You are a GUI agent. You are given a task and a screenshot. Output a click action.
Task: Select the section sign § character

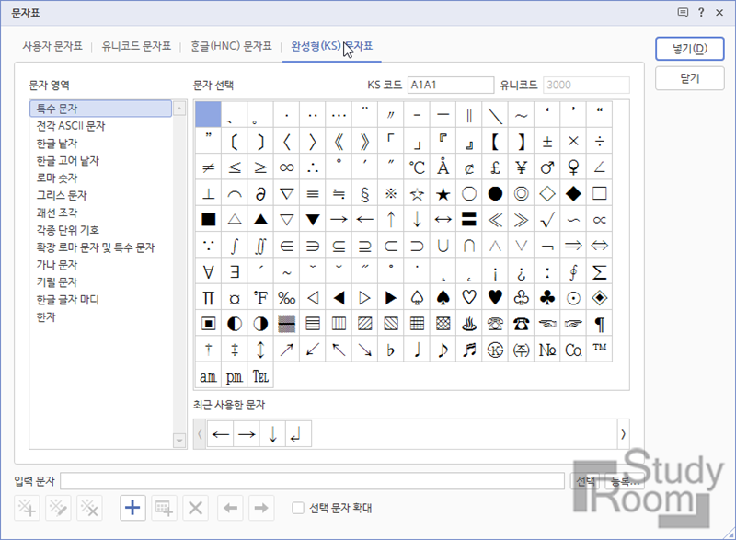coord(364,193)
